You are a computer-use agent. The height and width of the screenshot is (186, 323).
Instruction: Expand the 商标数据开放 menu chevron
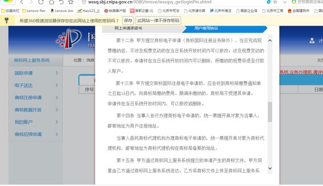pos(57,110)
